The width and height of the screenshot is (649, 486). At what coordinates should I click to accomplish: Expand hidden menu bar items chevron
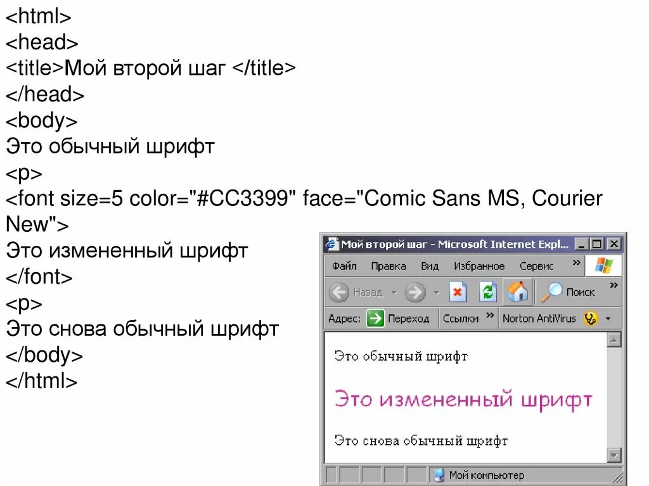(x=576, y=262)
